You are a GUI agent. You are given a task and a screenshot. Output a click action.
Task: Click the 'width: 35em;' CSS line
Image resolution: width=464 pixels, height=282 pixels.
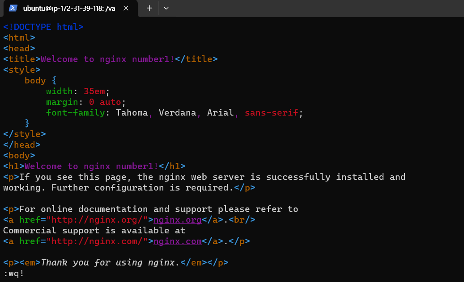(x=78, y=91)
